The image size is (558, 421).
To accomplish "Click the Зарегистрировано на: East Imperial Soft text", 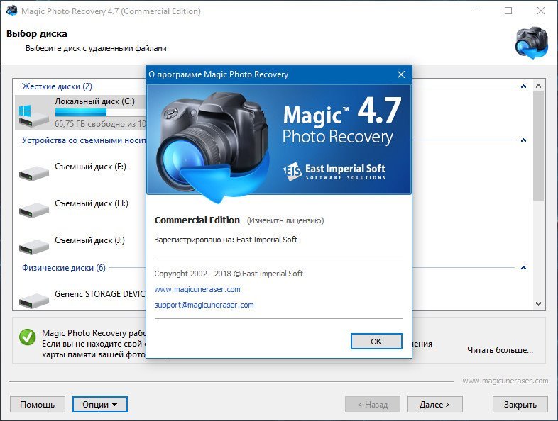I will (x=226, y=240).
